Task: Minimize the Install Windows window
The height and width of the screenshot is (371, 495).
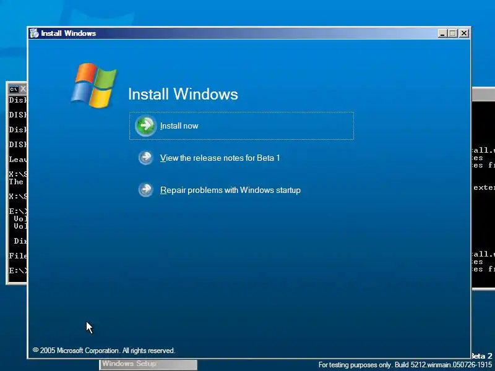Action: (x=442, y=33)
